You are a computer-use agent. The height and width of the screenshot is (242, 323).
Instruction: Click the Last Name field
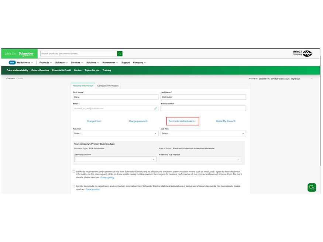tap(203, 97)
